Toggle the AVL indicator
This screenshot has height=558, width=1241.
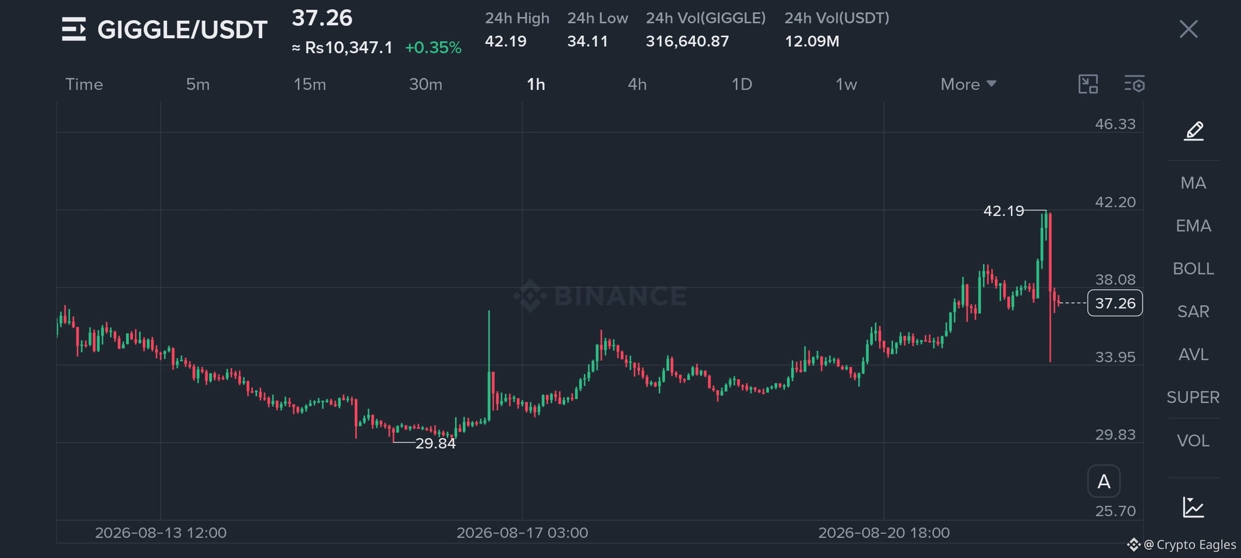pyautogui.click(x=1193, y=354)
